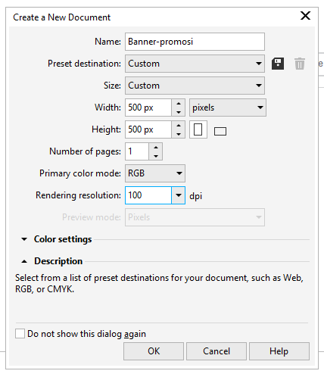Click the Name field with Banner-promosi
Viewport: 324px width, 374px height.
click(x=195, y=42)
